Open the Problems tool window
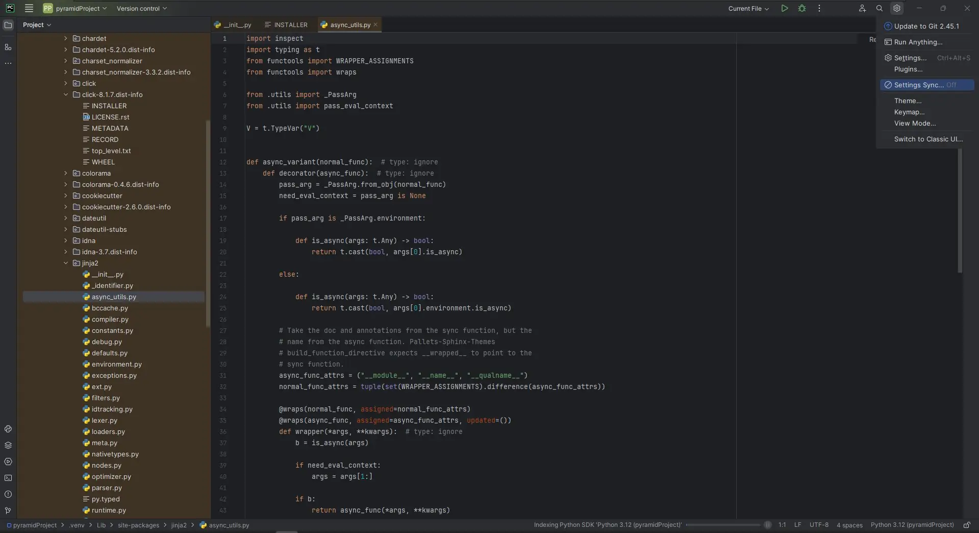Image resolution: width=979 pixels, height=533 pixels. (8, 495)
